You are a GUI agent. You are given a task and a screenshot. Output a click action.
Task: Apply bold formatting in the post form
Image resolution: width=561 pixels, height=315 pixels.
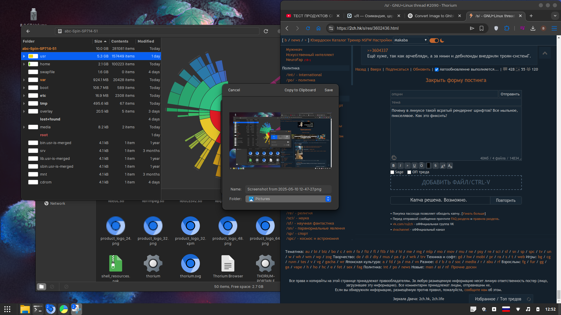click(x=393, y=166)
